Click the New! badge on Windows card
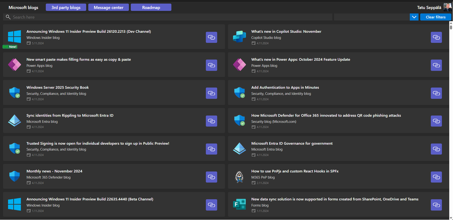This screenshot has height=220, width=453. point(10,47)
